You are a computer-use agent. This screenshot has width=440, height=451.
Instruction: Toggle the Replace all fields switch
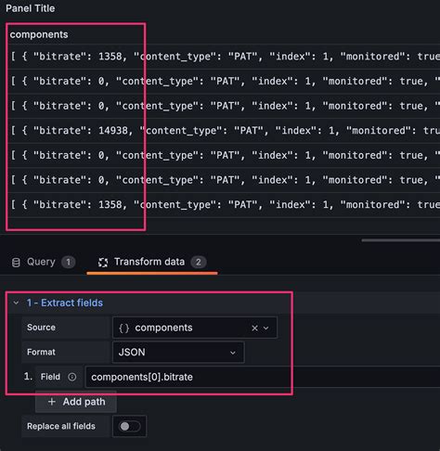129,427
